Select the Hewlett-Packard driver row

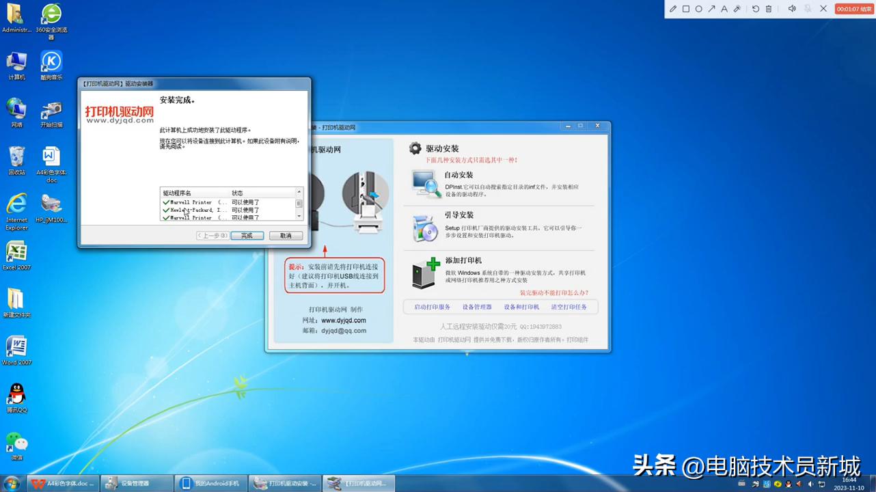click(228, 210)
